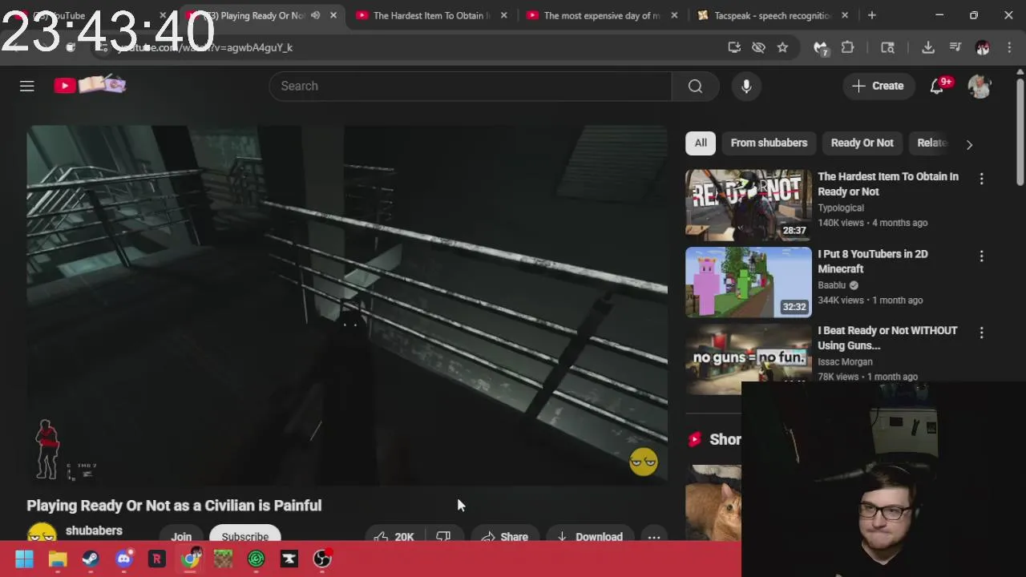Open 'I Put 8 YouTubers in 2D Minecraft' title

tap(872, 261)
